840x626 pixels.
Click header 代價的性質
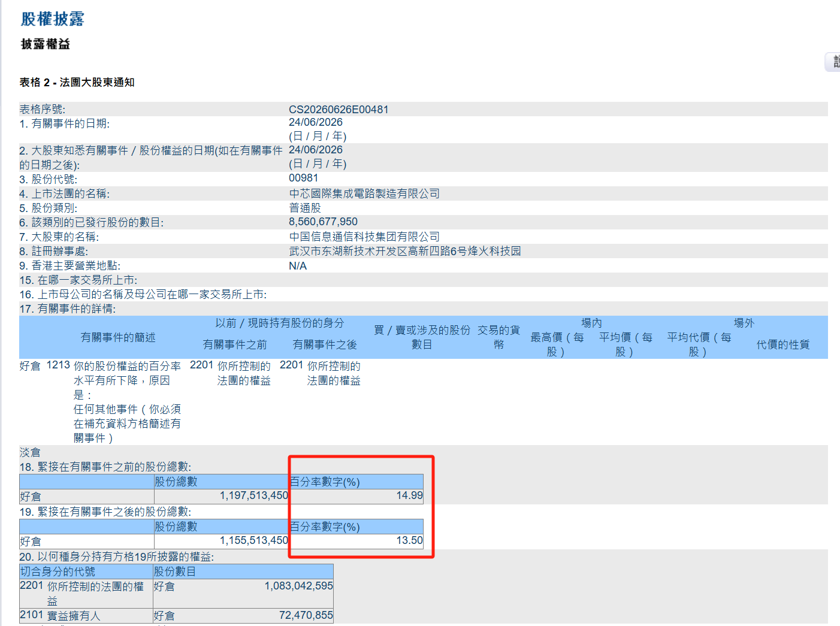coord(783,344)
